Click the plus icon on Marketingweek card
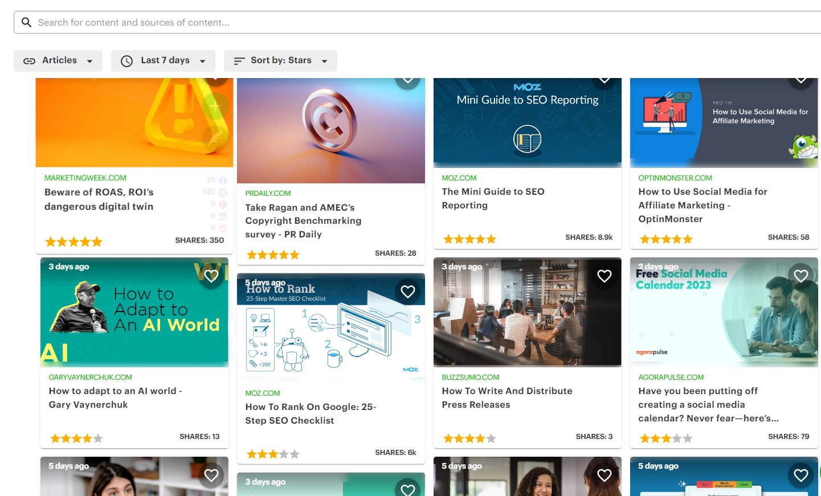 [x=216, y=106]
